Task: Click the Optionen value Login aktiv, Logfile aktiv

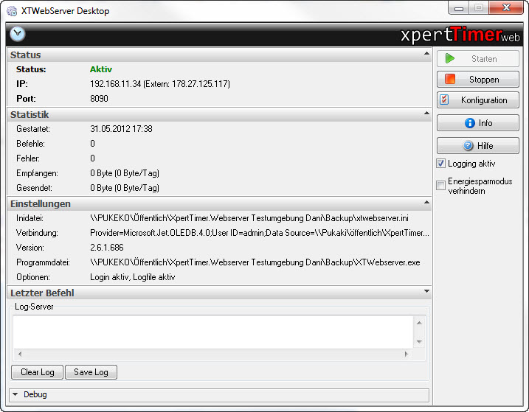Action: tap(133, 277)
